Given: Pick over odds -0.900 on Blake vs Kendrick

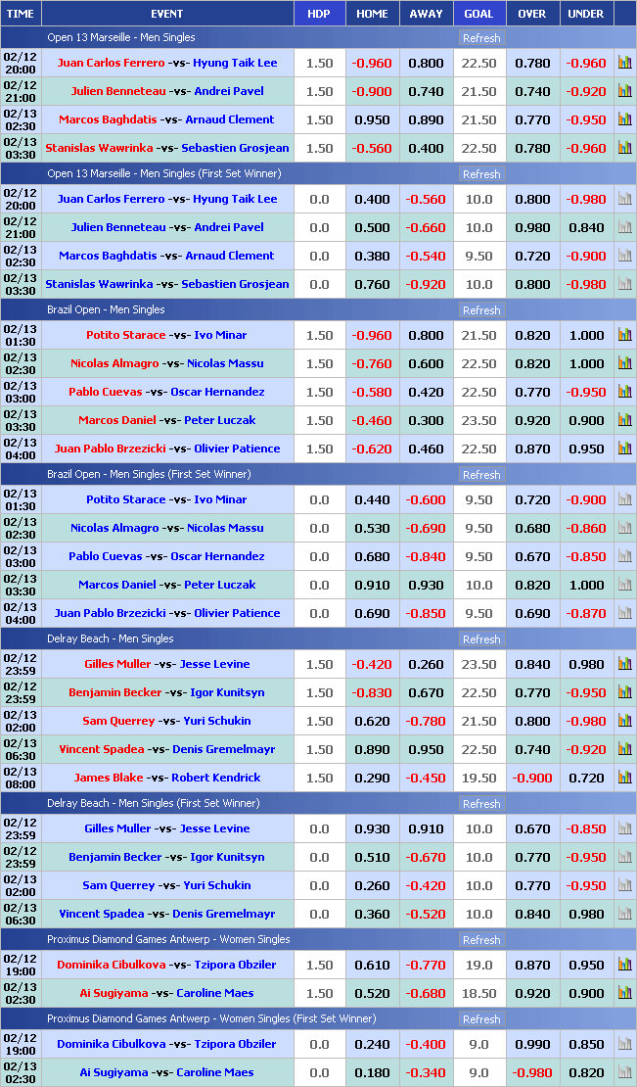Looking at the screenshot, I should click(532, 778).
